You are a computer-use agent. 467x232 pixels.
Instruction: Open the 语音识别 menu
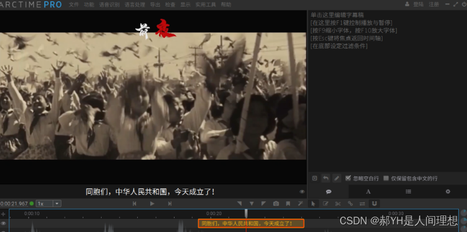click(x=109, y=4)
